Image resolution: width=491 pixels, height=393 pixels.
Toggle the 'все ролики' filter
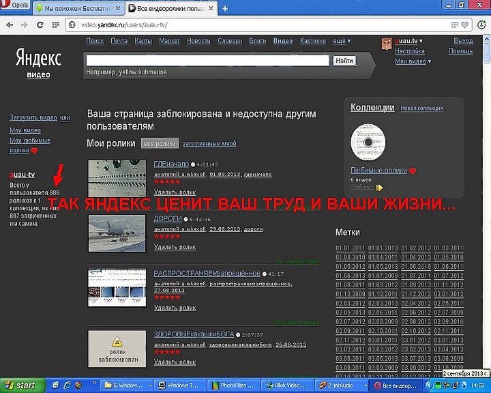160,143
